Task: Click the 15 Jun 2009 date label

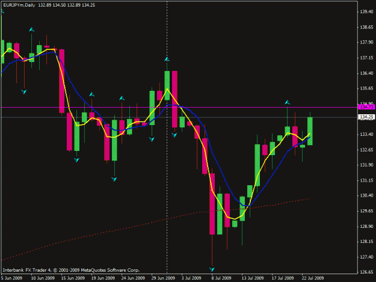Action: [x=73, y=278]
